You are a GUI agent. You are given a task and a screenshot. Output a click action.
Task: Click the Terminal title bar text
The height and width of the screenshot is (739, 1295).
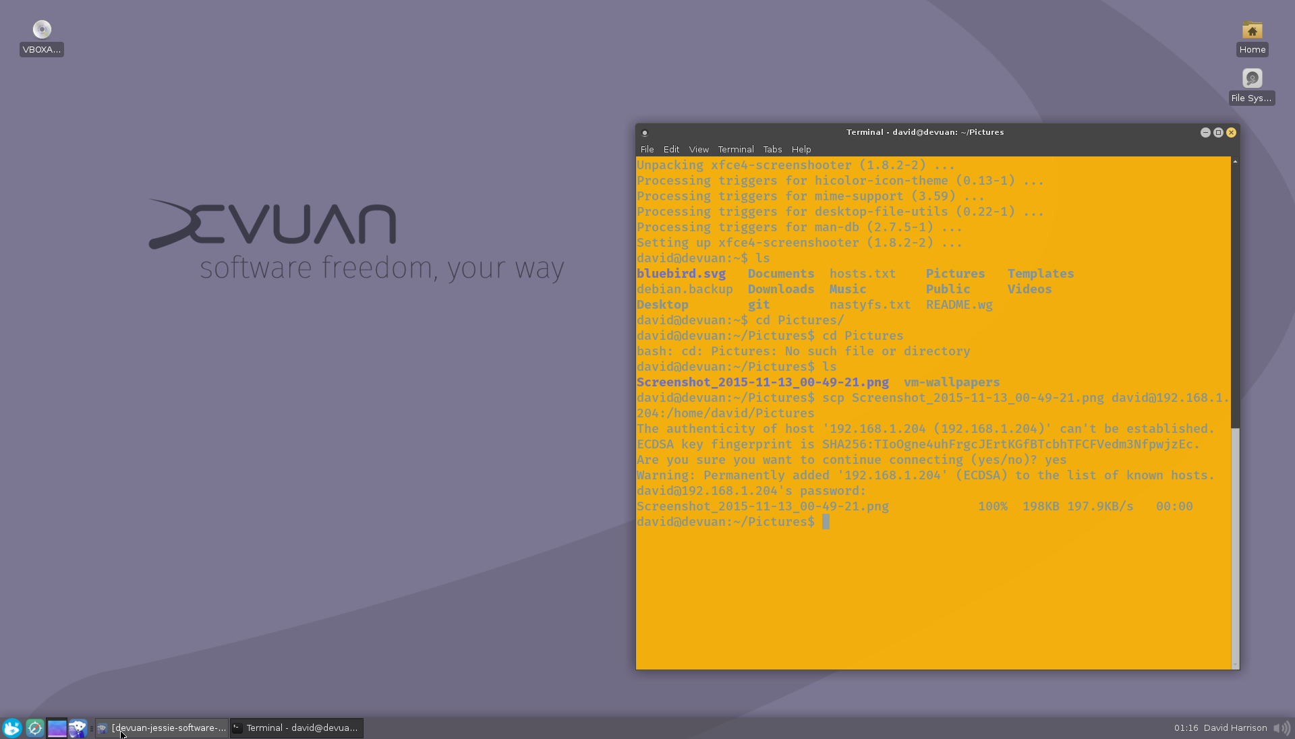pos(925,133)
